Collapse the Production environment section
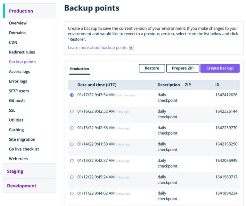This screenshot has width=246, height=206. [21, 11]
